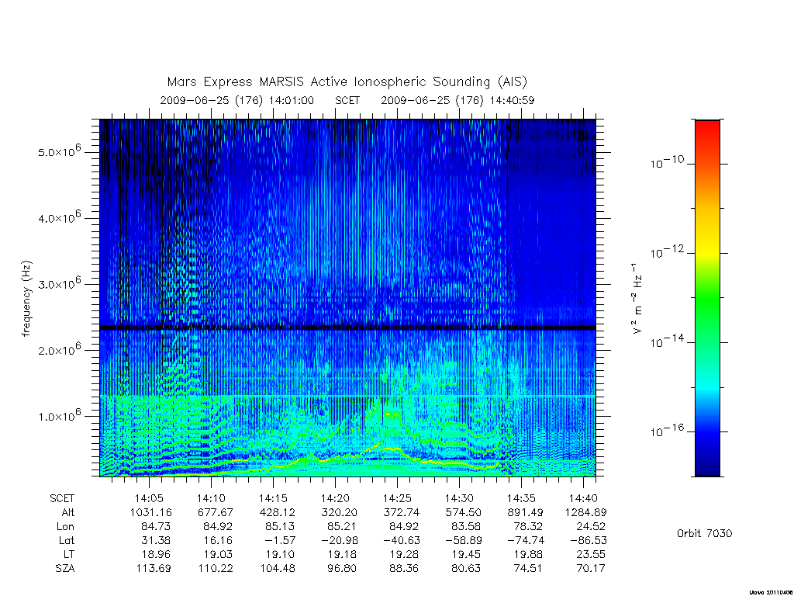
Task: Click the 'Alt' row header
Action: [68, 512]
